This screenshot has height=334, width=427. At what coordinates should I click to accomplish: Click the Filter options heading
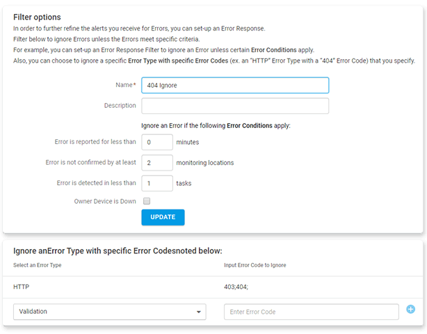37,17
